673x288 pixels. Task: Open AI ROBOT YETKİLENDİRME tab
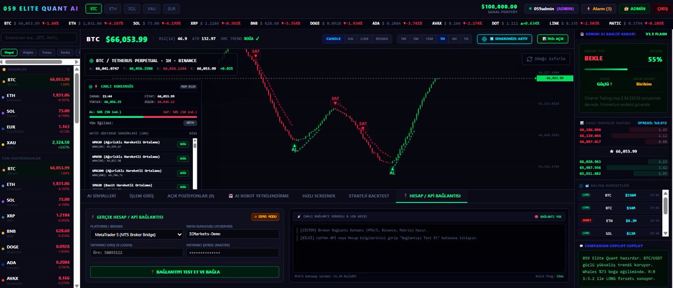coord(259,196)
